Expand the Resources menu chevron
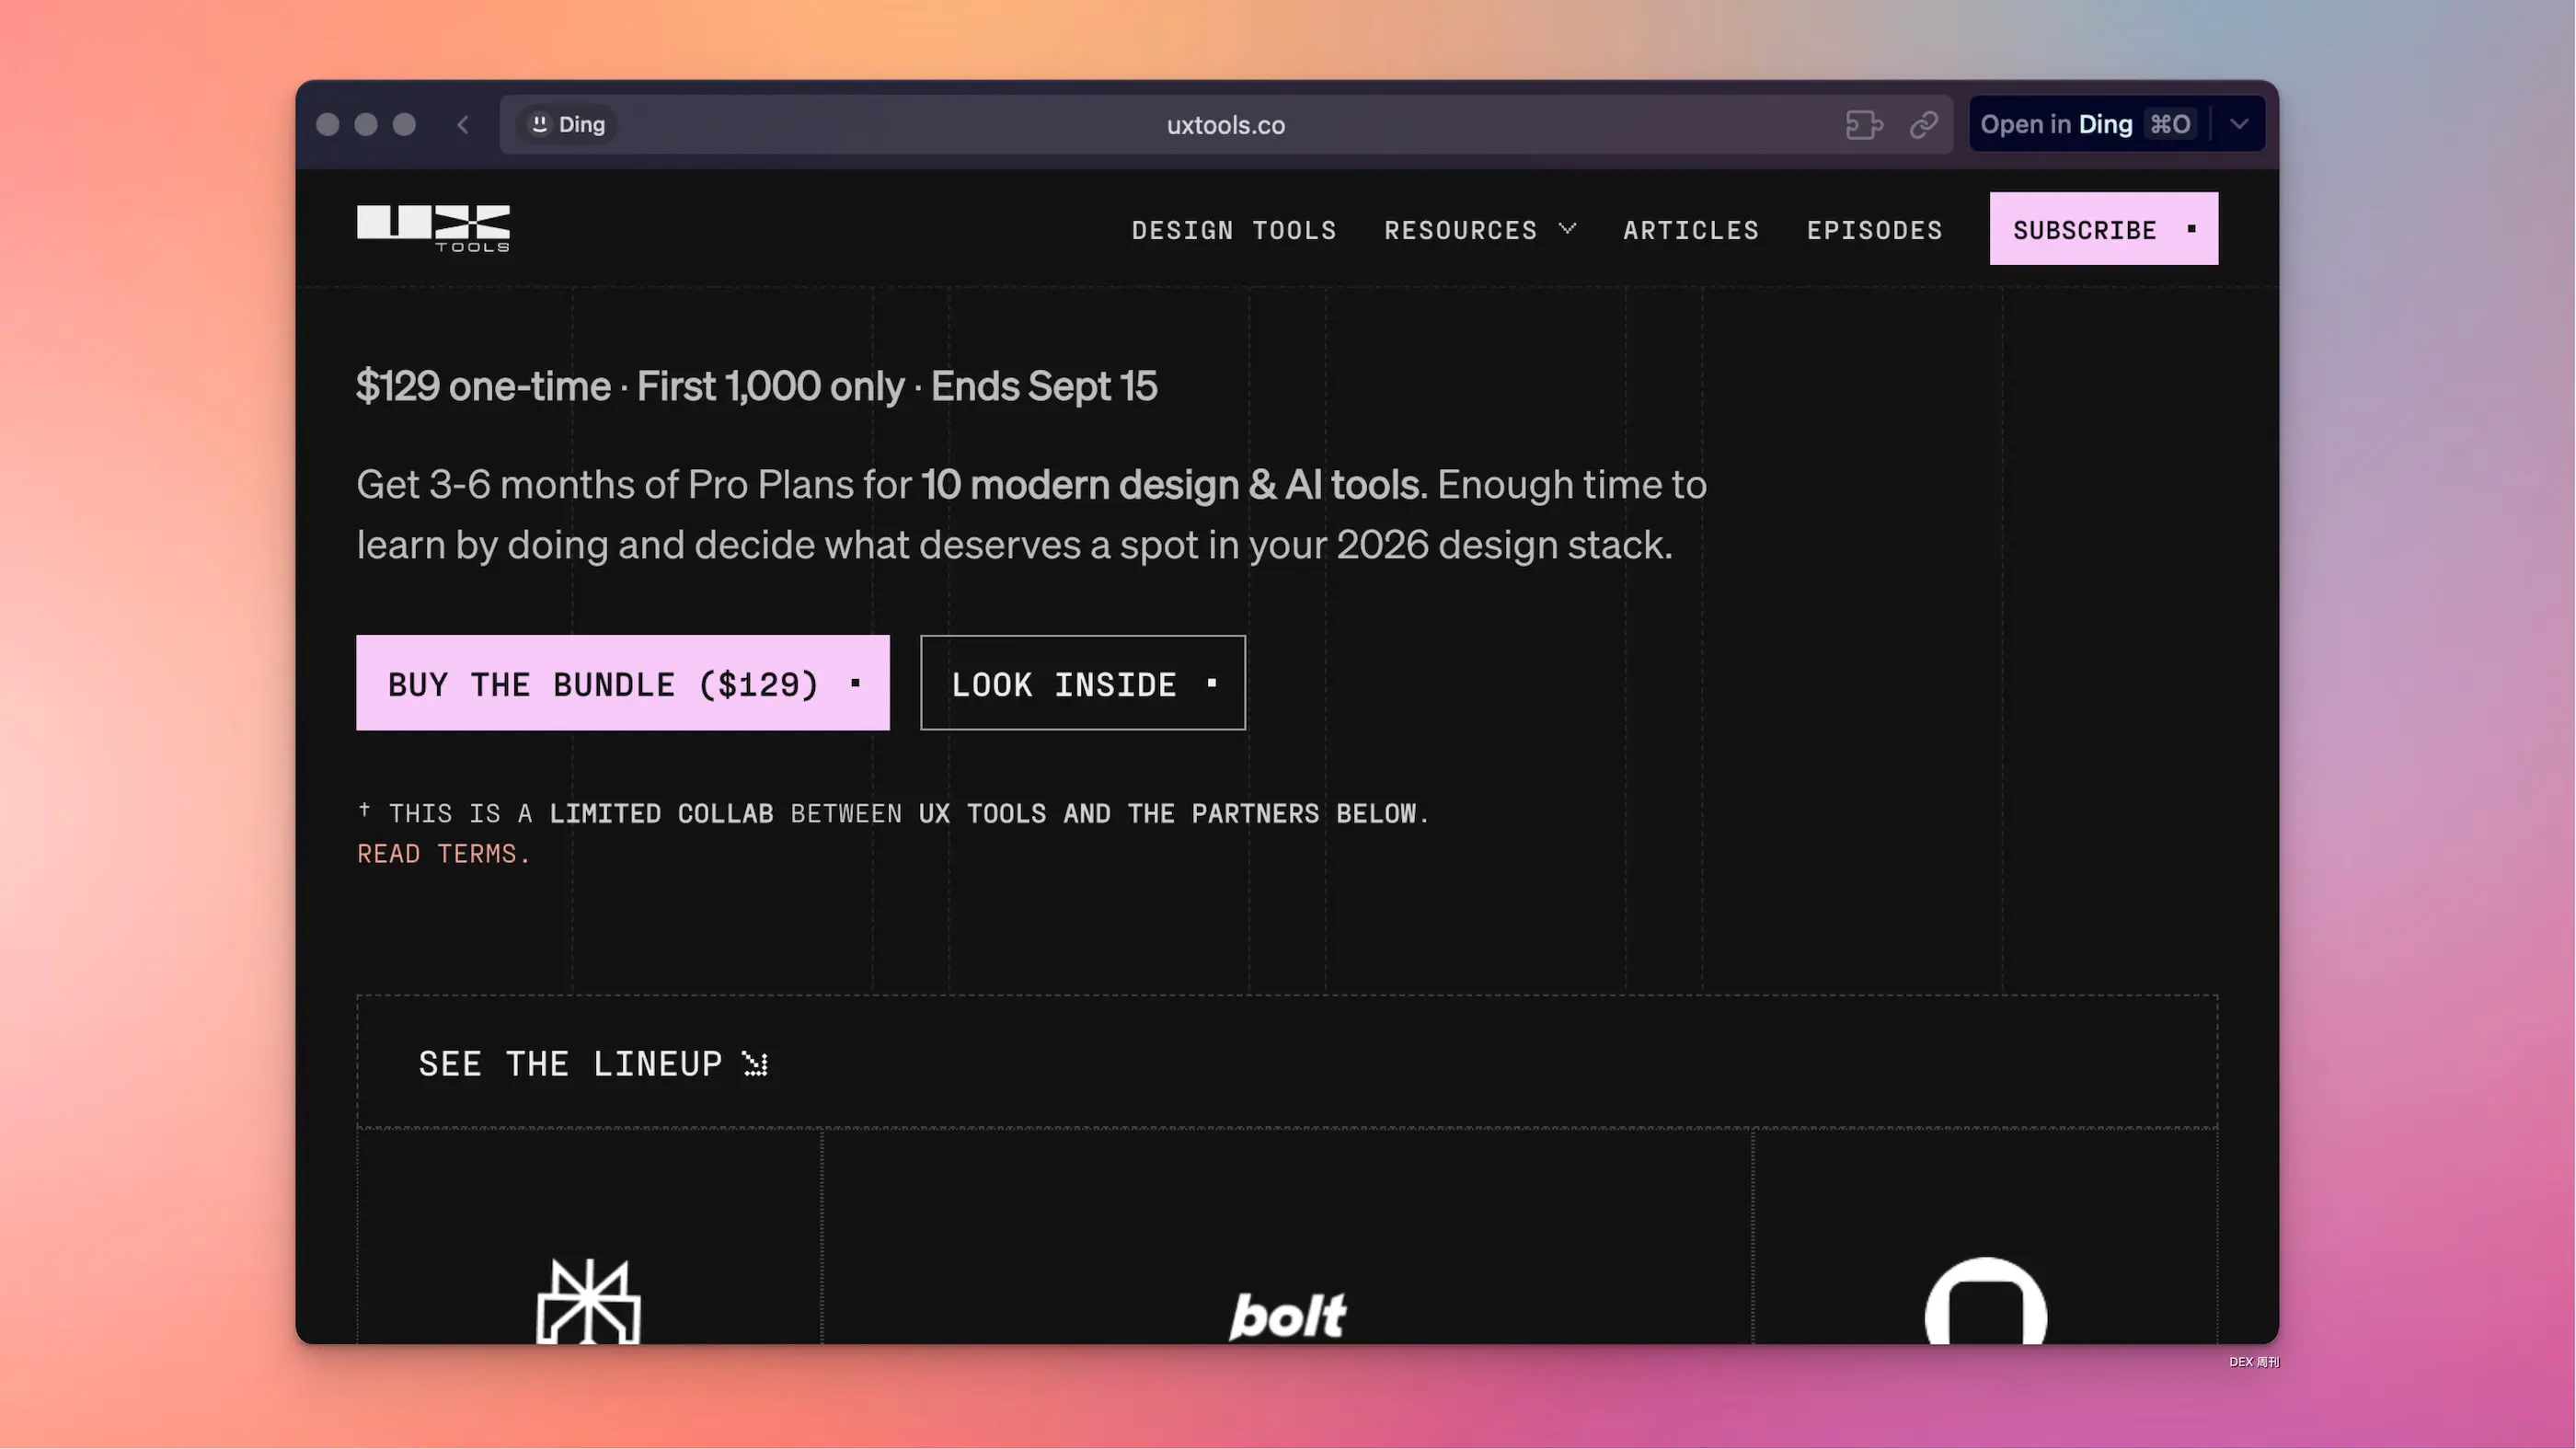 tap(1567, 229)
